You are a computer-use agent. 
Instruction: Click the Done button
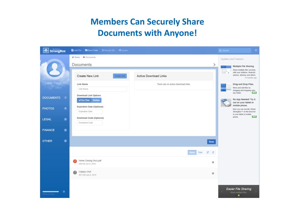pyautogui.click(x=211, y=142)
